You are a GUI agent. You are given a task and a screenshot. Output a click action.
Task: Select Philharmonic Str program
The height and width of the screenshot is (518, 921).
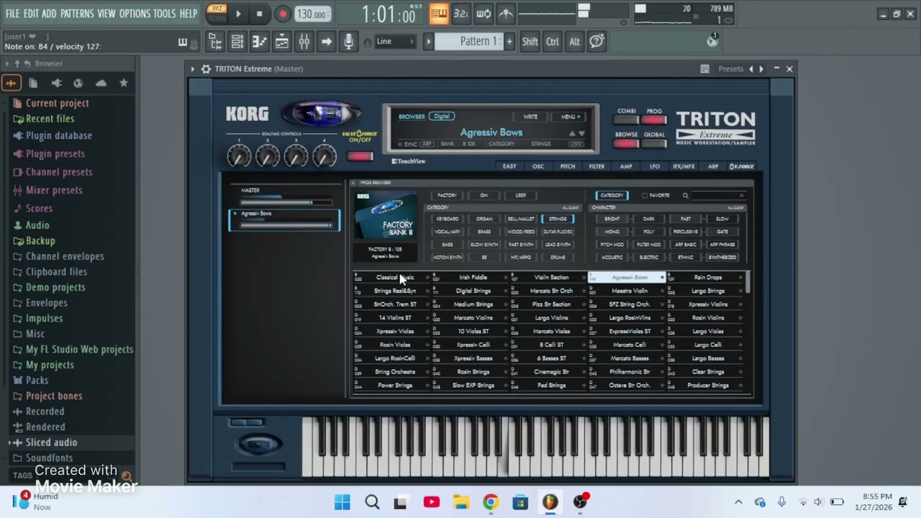pos(630,372)
